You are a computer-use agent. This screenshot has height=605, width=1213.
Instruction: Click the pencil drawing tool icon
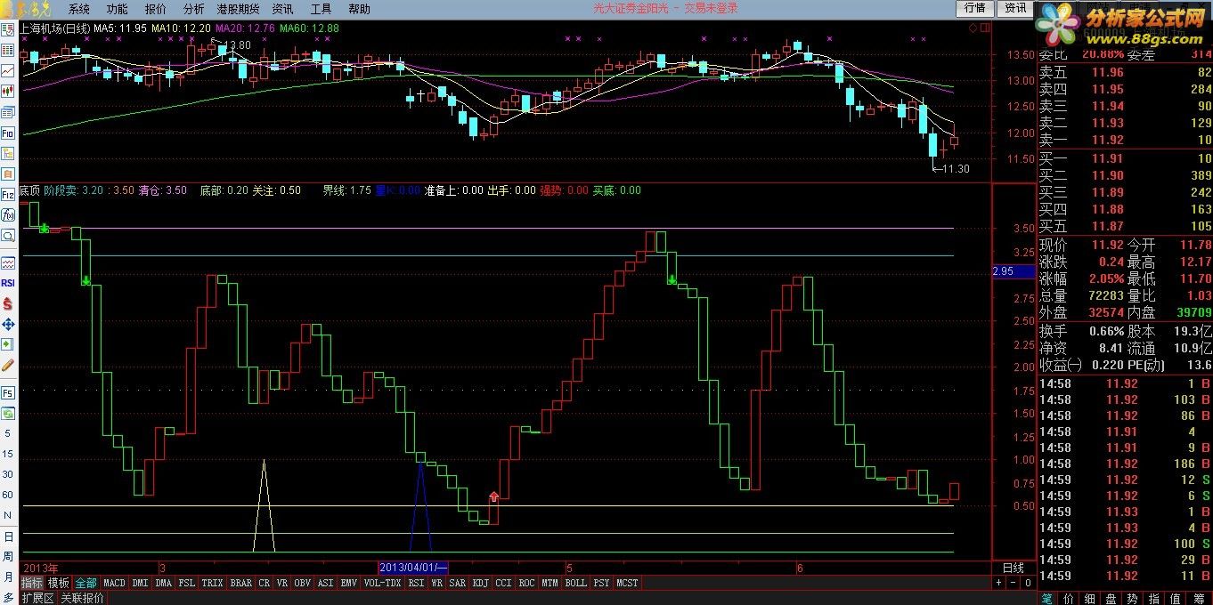pyautogui.click(x=8, y=365)
